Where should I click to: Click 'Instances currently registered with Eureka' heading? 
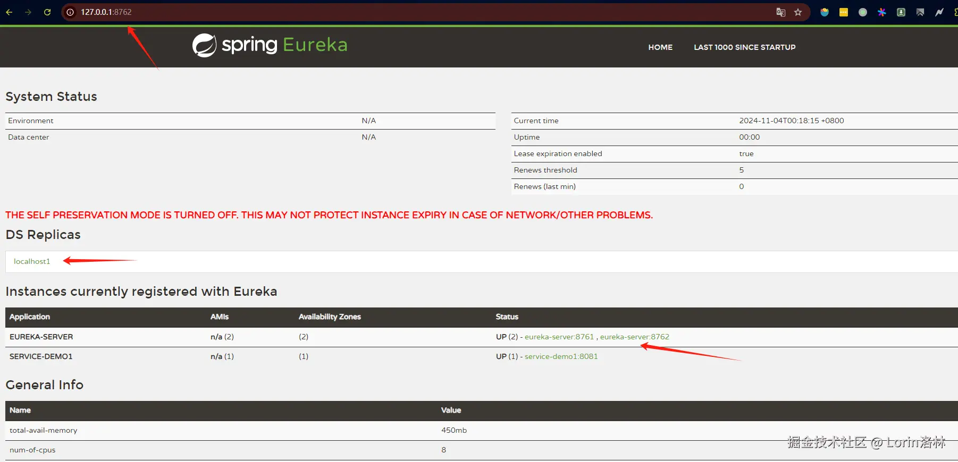(x=141, y=292)
